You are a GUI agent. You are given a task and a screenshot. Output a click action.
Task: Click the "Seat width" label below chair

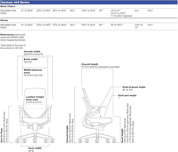click(35, 148)
